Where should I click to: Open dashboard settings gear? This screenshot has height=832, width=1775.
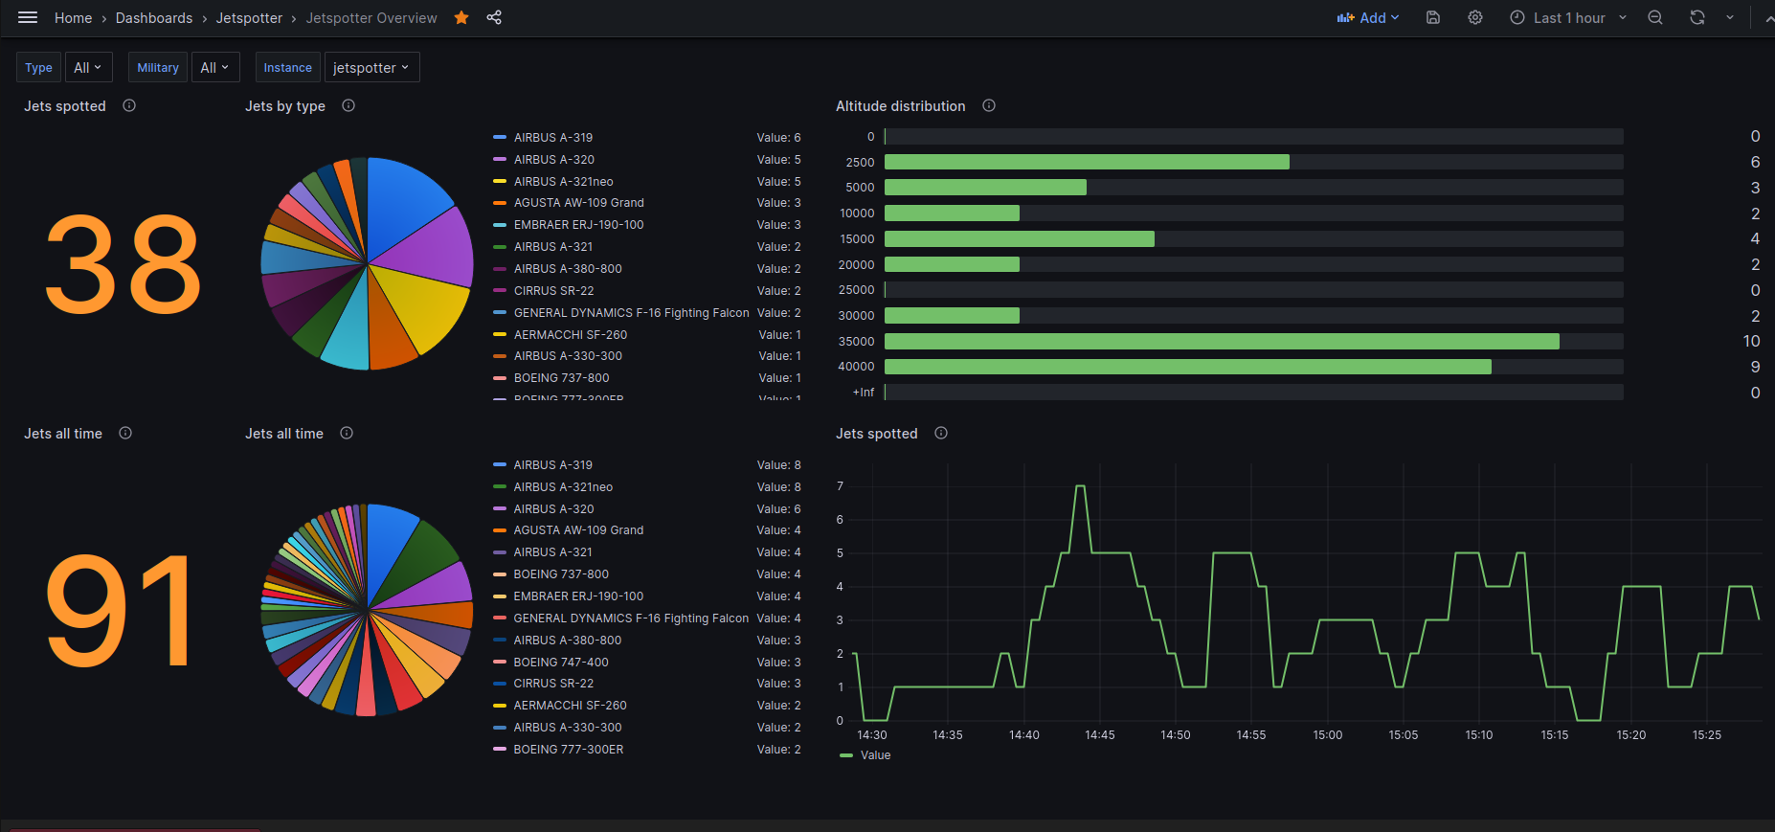coord(1475,18)
